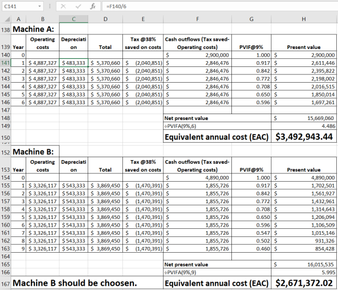Click Machine B year 1 present value 1,702,501
Screen dimensions: 338x290
(304, 186)
